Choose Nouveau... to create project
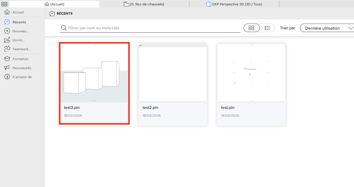This screenshot has height=187, width=354. [21, 31]
